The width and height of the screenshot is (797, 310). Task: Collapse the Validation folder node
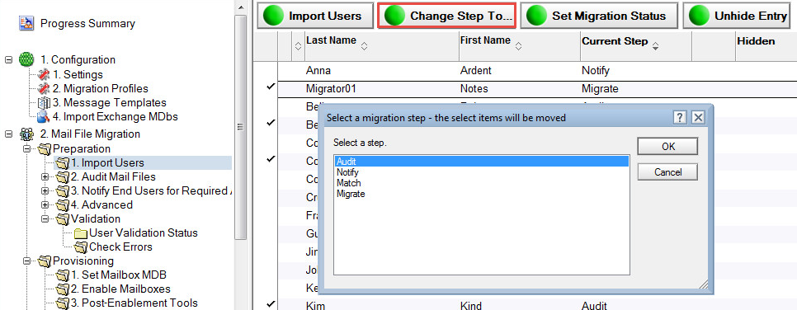point(45,219)
